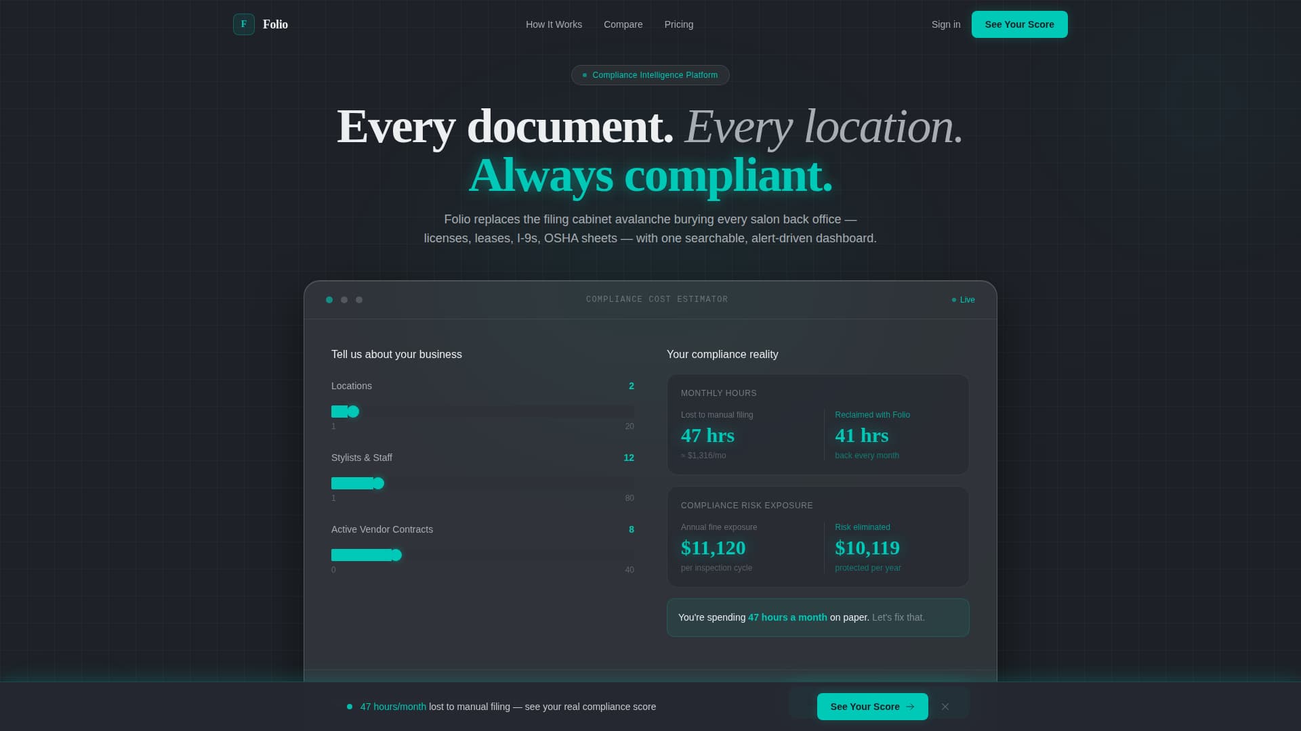1301x731 pixels.
Task: Click the Your compliance reality heading
Action: click(x=722, y=355)
